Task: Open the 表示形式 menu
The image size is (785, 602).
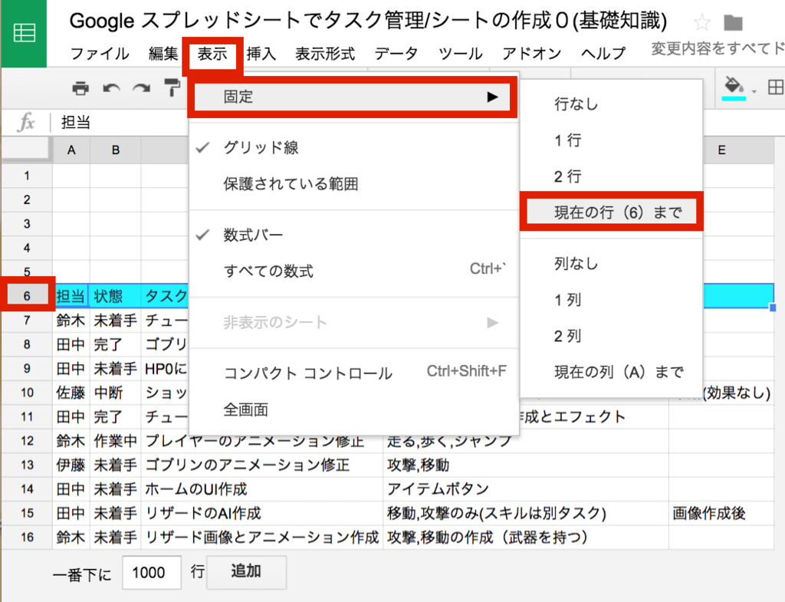Action: tap(325, 54)
